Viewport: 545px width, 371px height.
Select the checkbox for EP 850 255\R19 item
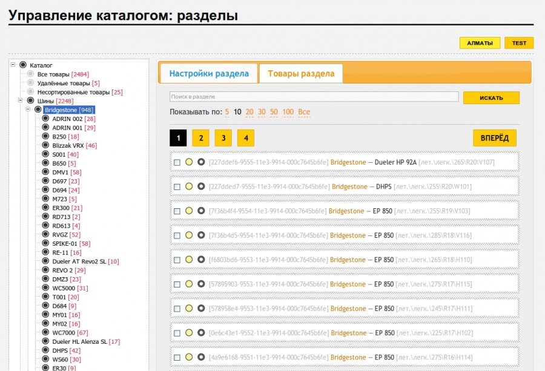[x=177, y=211]
